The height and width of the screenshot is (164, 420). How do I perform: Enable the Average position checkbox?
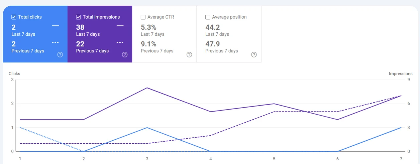208,17
